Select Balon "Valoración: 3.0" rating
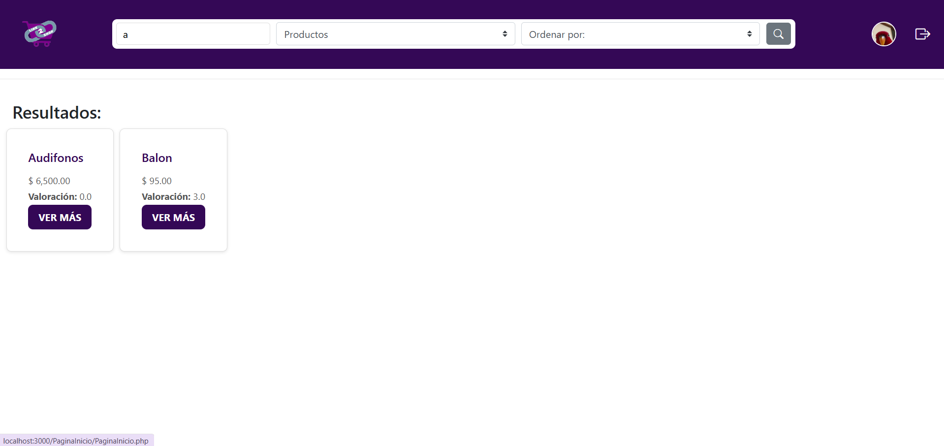 (x=173, y=197)
